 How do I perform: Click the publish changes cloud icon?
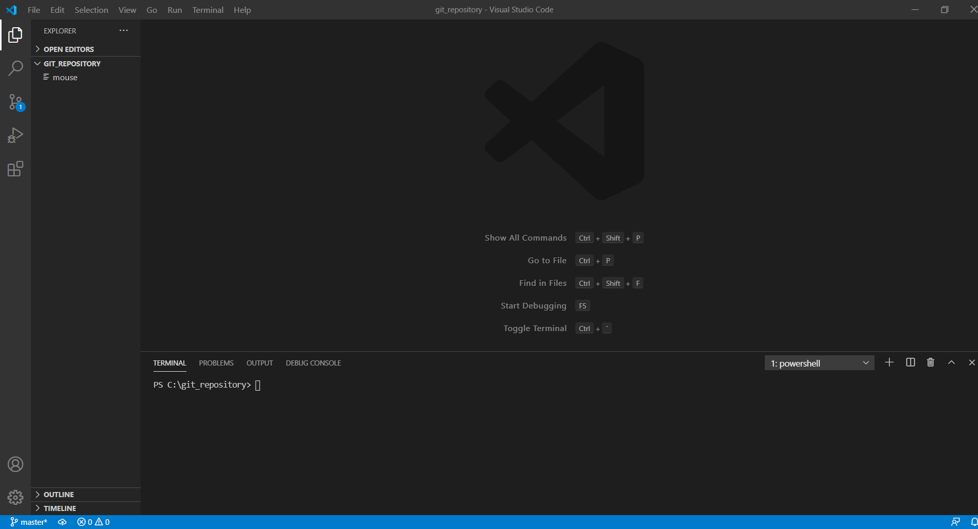point(62,522)
